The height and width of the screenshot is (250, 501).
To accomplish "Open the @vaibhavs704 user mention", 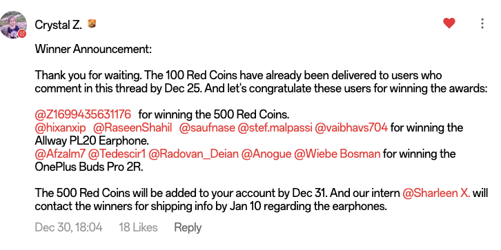I will click(x=351, y=128).
